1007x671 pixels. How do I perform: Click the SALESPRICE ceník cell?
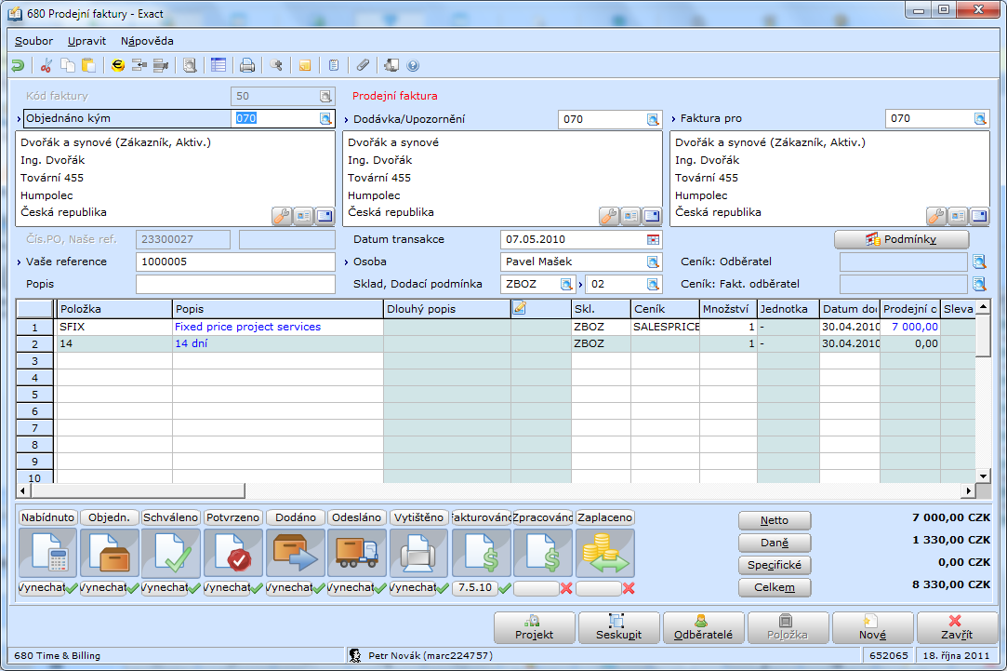point(666,328)
